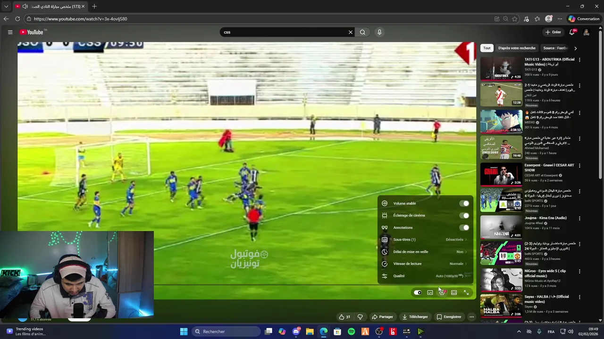This screenshot has height=339, width=604.
Task: Click the taskbar Rechercher search box
Action: click(x=226, y=331)
